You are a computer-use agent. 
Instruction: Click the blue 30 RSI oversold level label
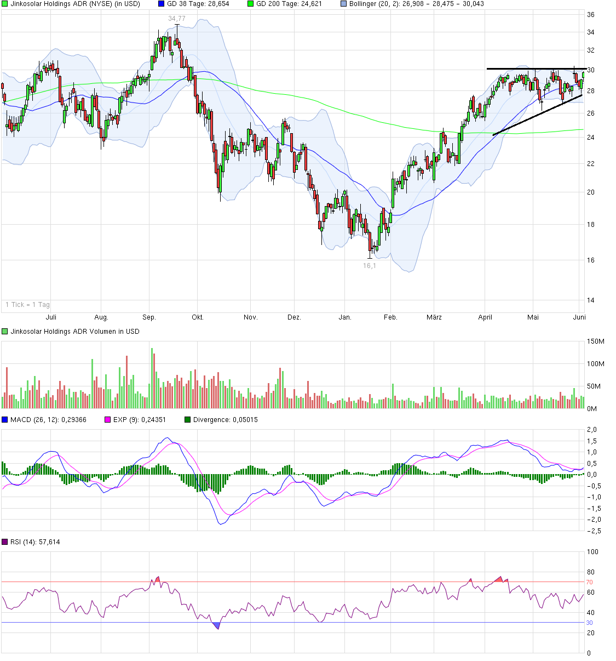point(589,623)
